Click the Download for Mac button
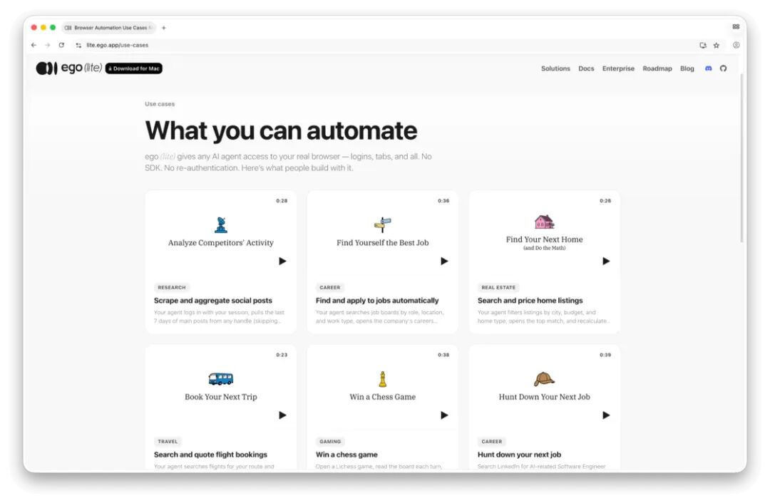 pos(133,68)
